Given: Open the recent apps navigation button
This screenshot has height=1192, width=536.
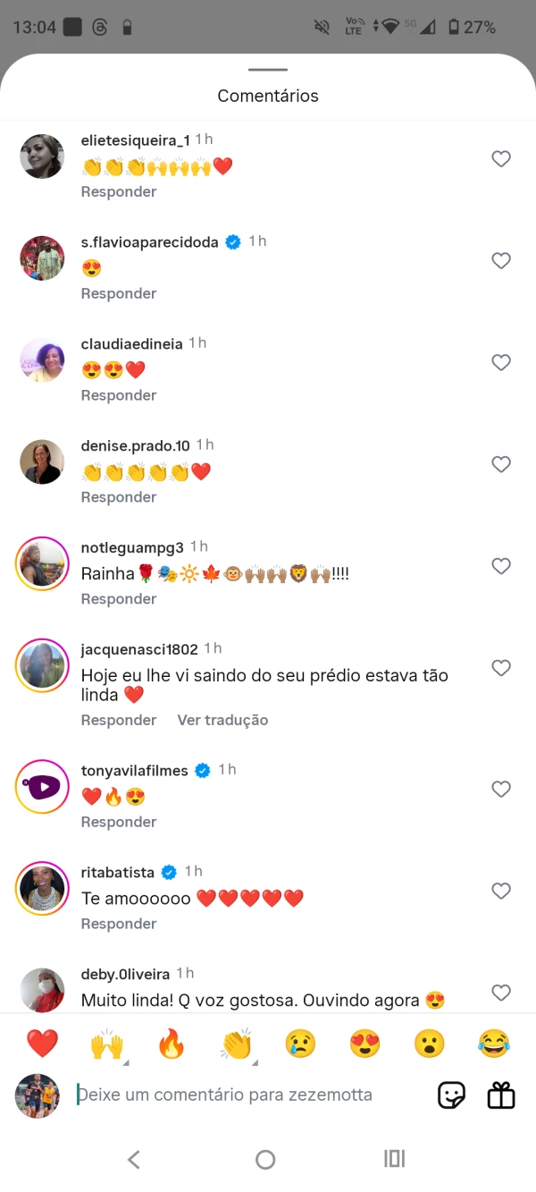Looking at the screenshot, I should (x=394, y=1159).
